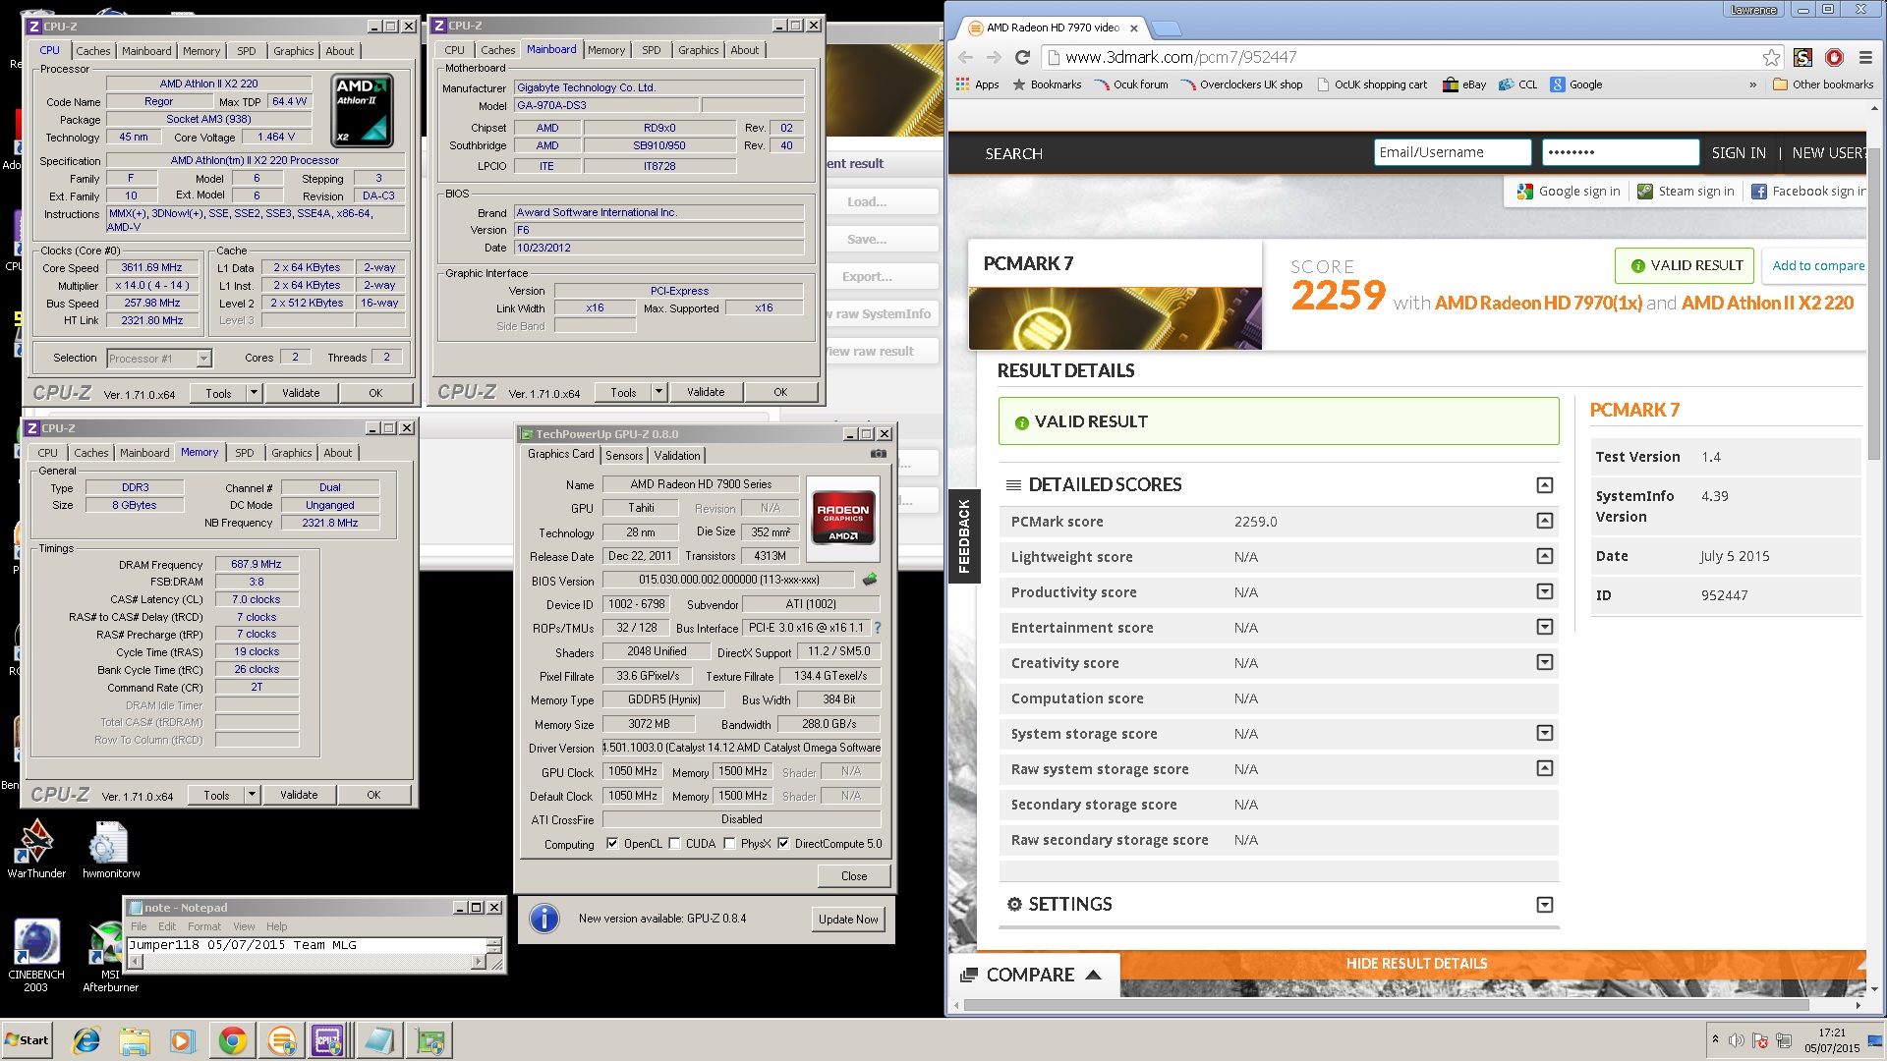Expand the Lightweight score row

(1544, 556)
